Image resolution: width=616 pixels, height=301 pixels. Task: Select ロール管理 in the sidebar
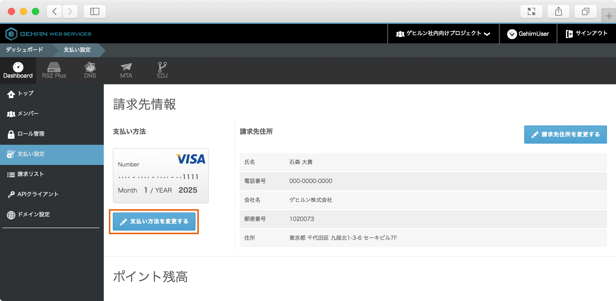click(x=31, y=134)
